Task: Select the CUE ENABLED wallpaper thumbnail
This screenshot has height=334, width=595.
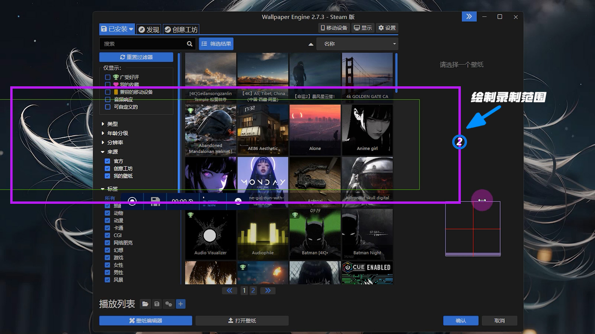Action: 367,272
